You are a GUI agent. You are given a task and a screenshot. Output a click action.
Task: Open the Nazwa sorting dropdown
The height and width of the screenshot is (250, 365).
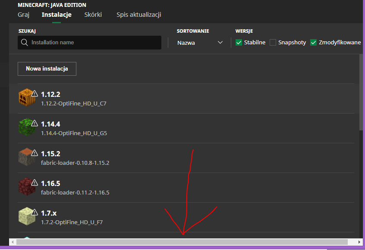[200, 43]
